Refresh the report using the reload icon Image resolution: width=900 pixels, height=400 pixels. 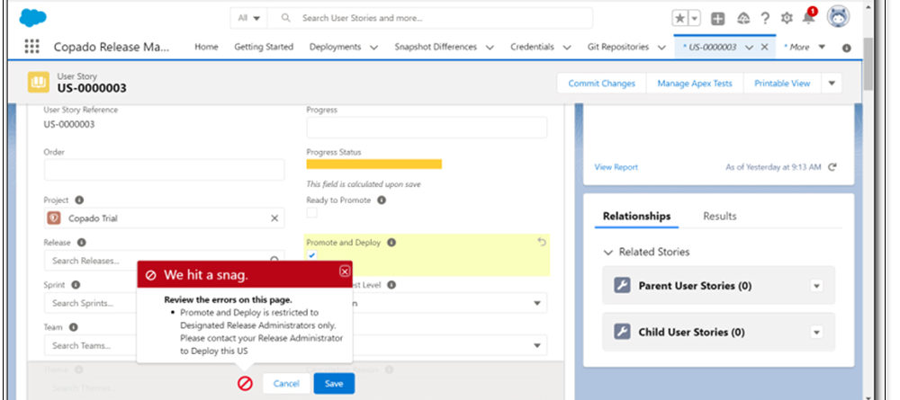[832, 167]
